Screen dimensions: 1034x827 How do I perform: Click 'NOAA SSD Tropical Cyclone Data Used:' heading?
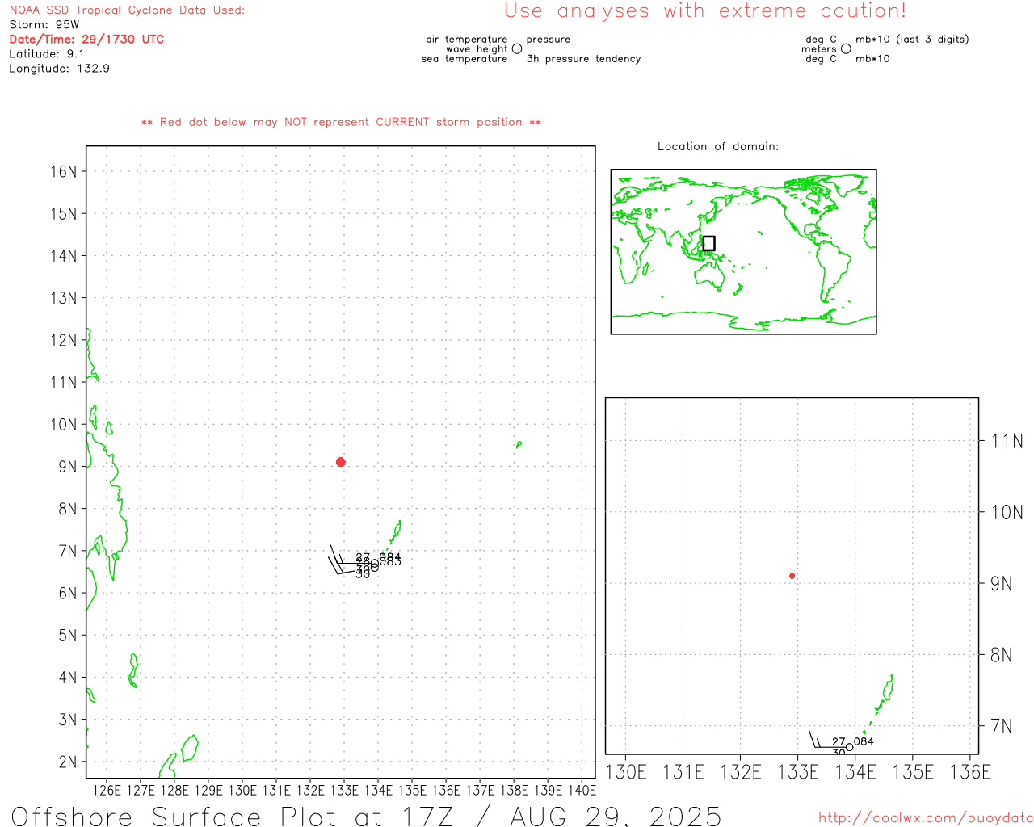pos(127,10)
